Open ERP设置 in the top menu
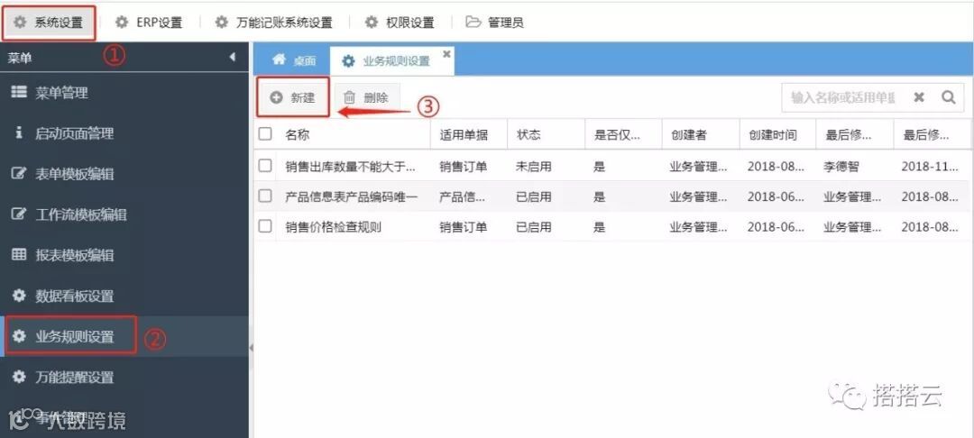The image size is (974, 438). (149, 23)
